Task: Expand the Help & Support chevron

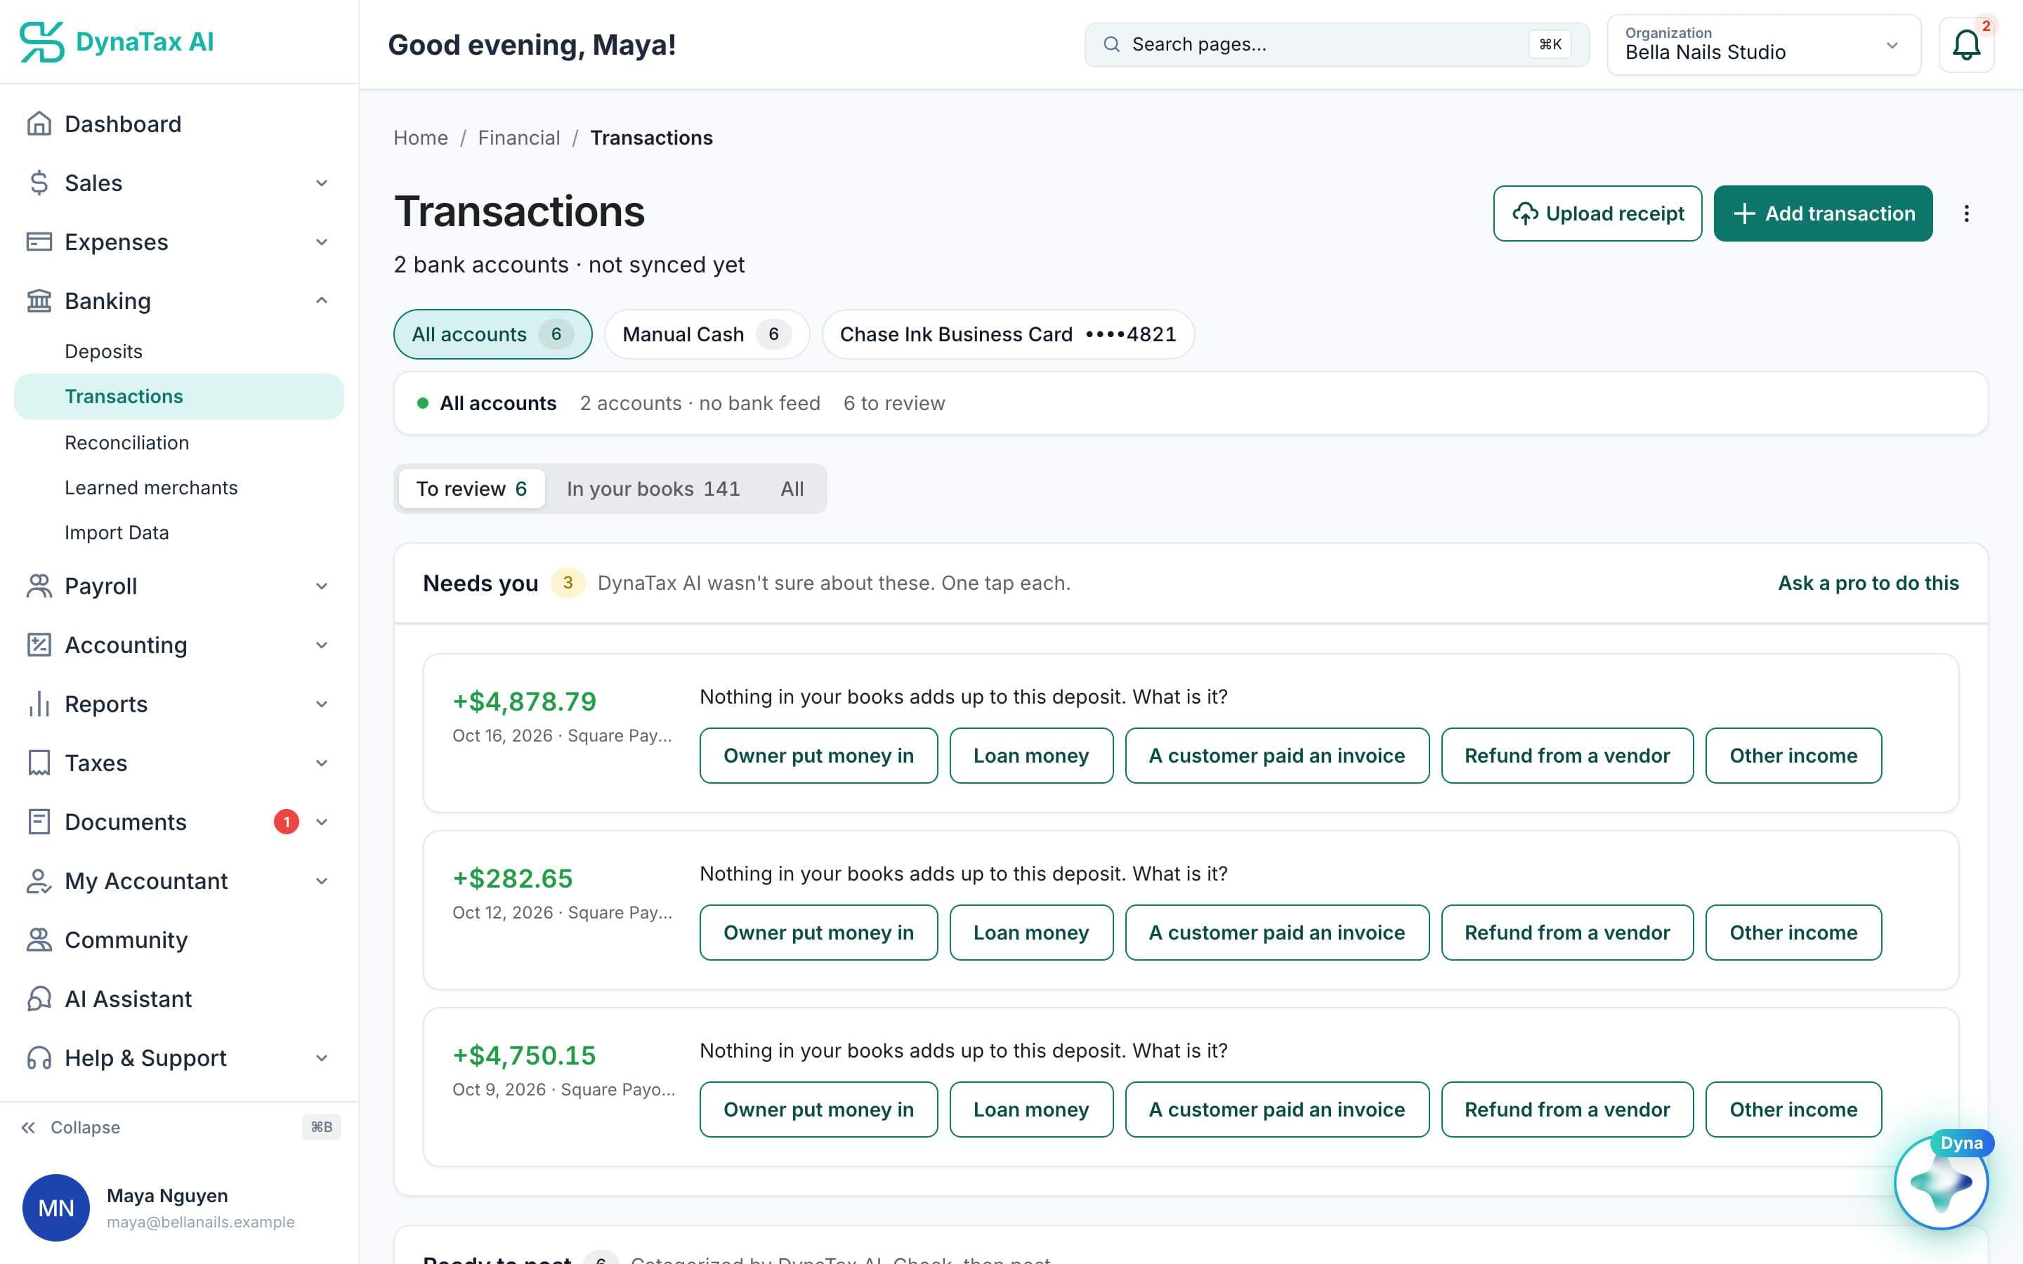Action: [x=321, y=1058]
